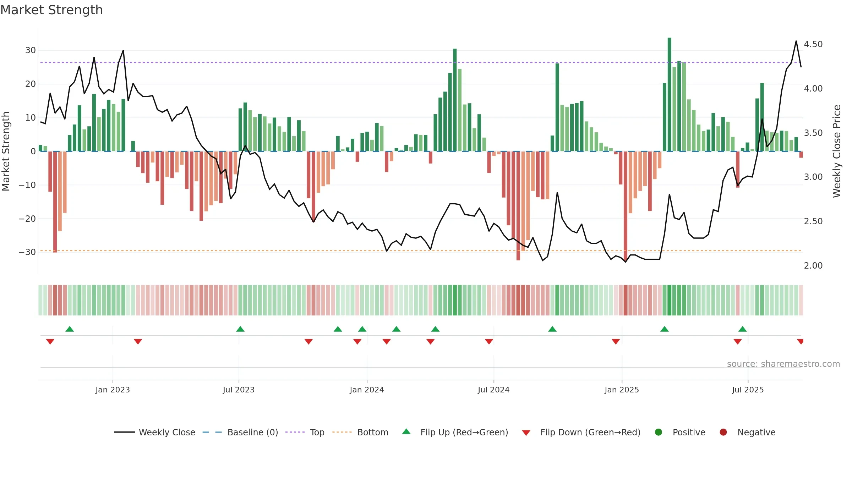This screenshot has height=479, width=852.
Task: Click the blue dashed Baseline sample in legend
Action: click(212, 432)
